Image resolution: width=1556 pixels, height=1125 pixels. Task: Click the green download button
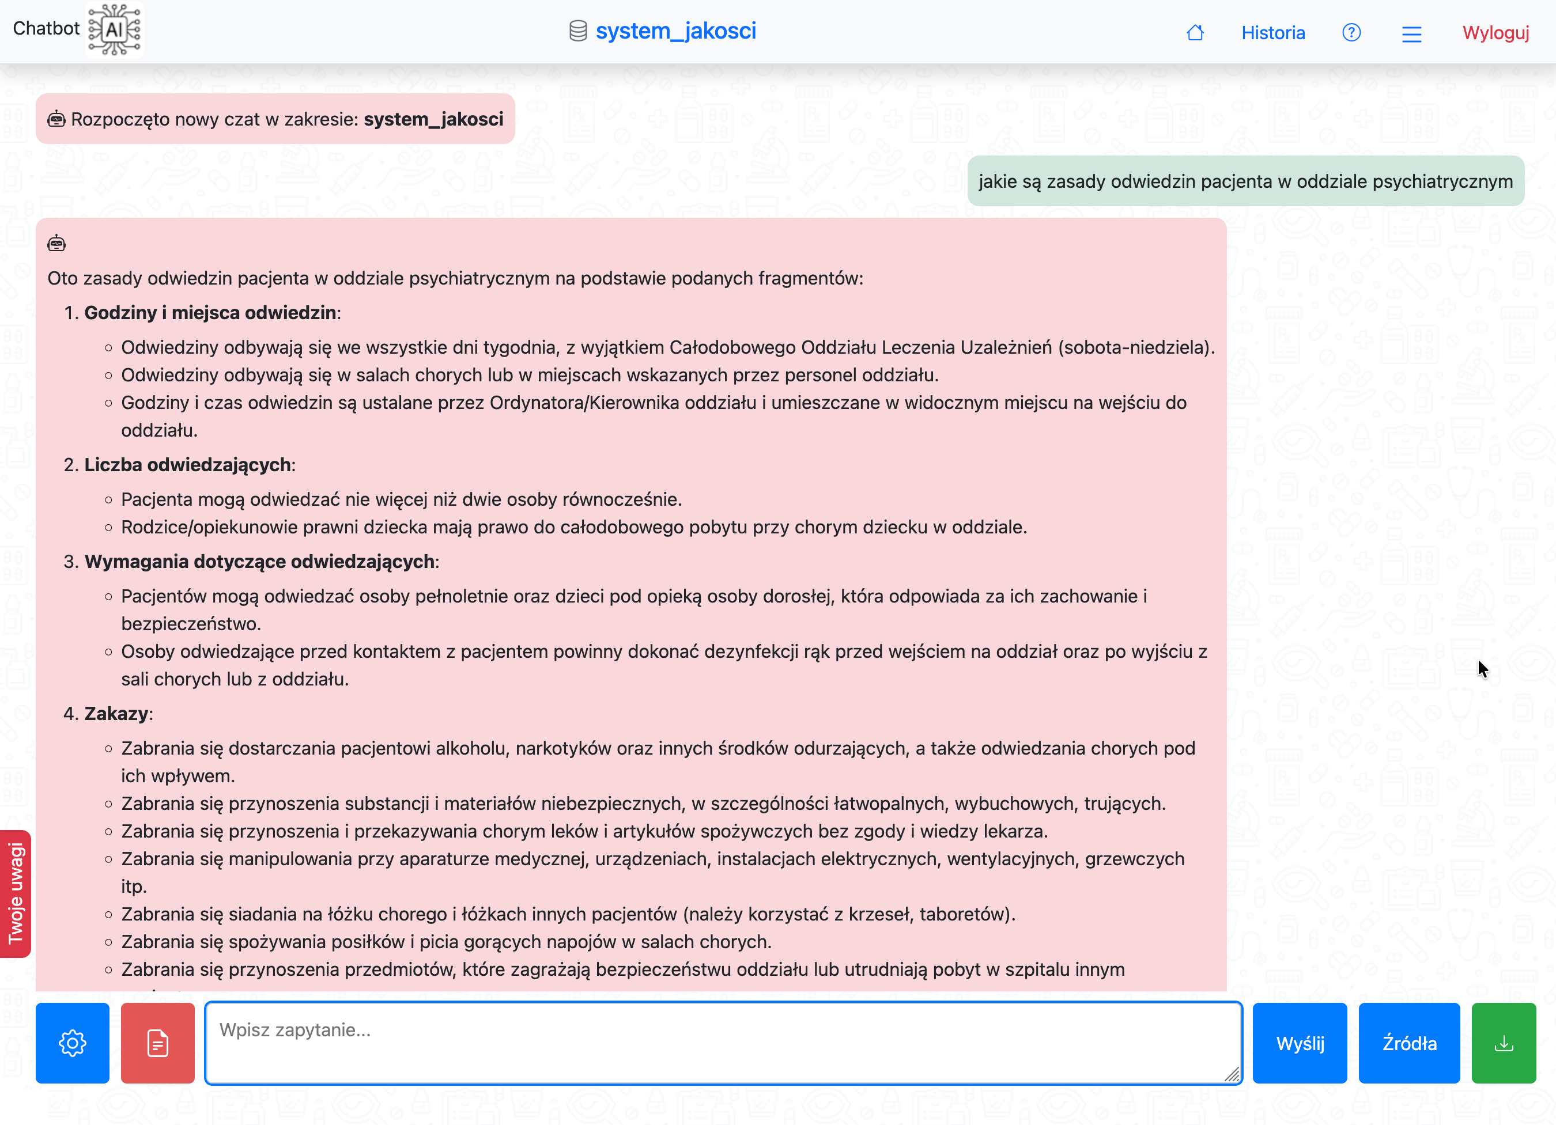1503,1042
